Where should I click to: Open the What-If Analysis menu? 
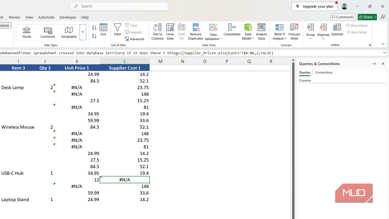pos(280,32)
